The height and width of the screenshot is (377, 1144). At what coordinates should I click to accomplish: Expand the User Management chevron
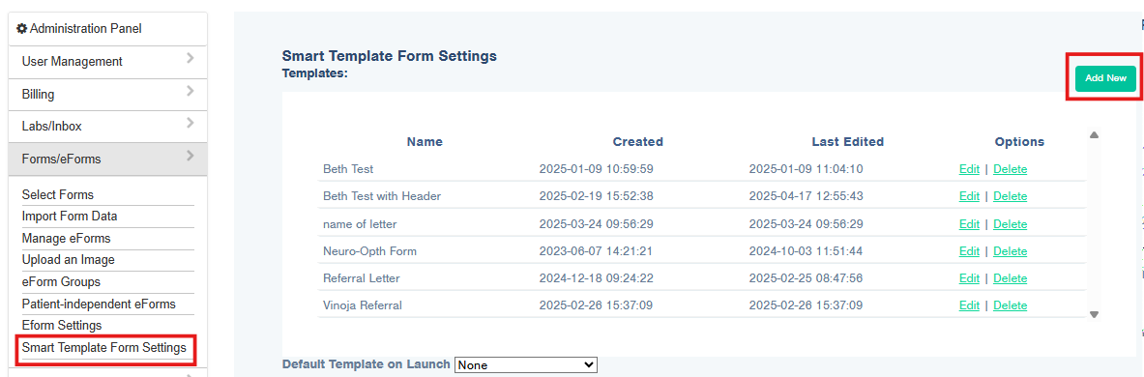tap(191, 58)
